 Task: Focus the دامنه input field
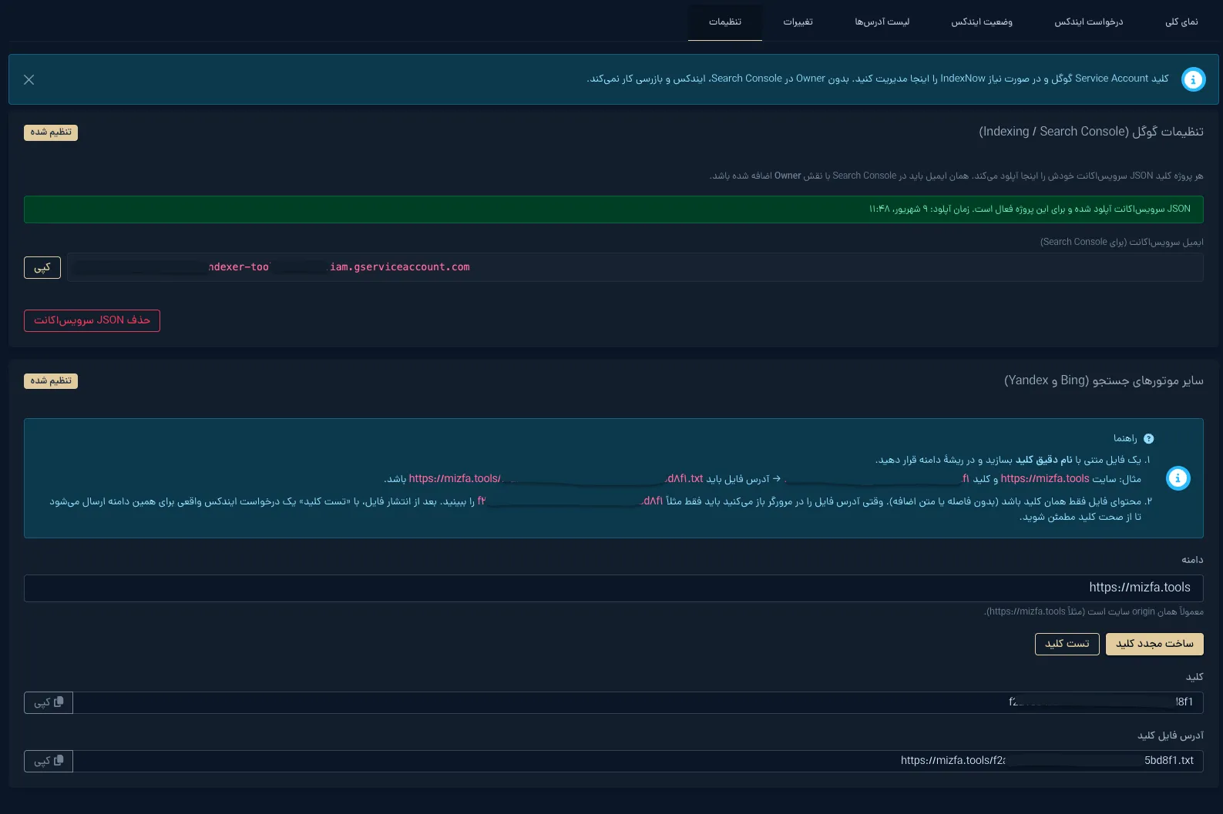click(x=613, y=588)
